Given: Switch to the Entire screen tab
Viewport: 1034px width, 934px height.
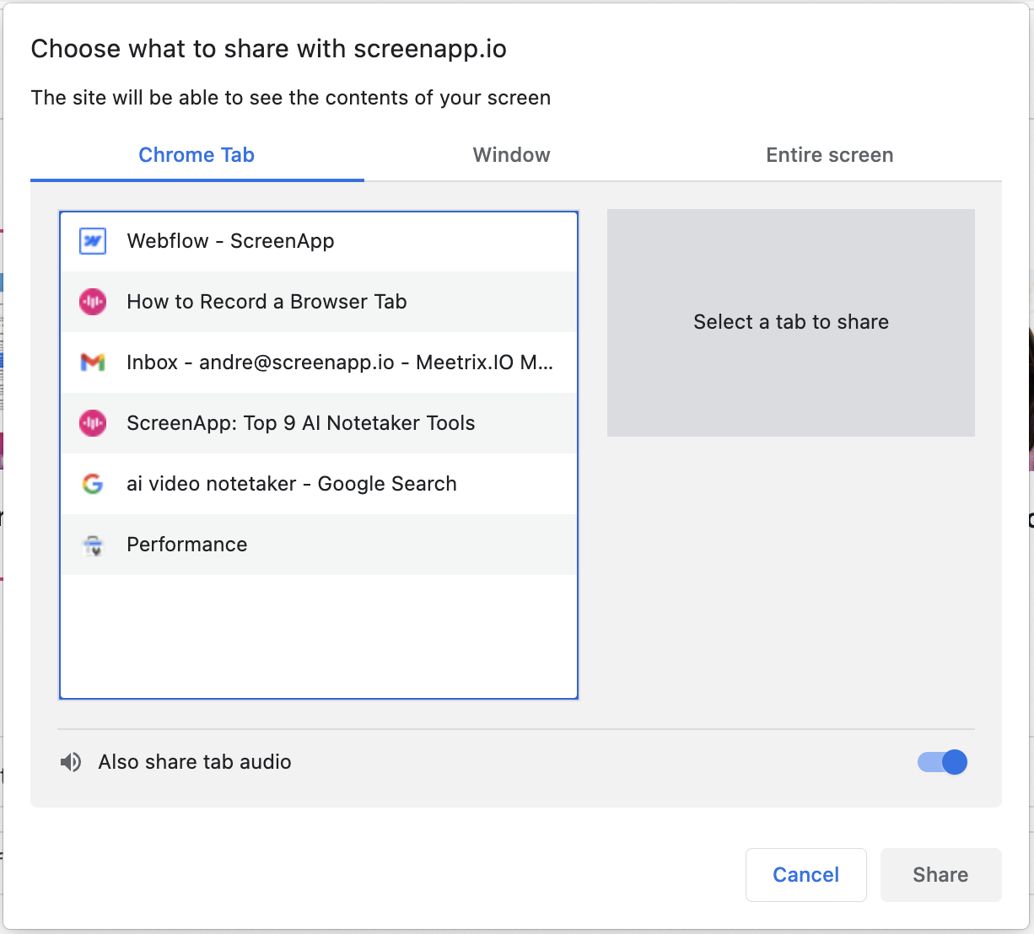Looking at the screenshot, I should pos(829,154).
